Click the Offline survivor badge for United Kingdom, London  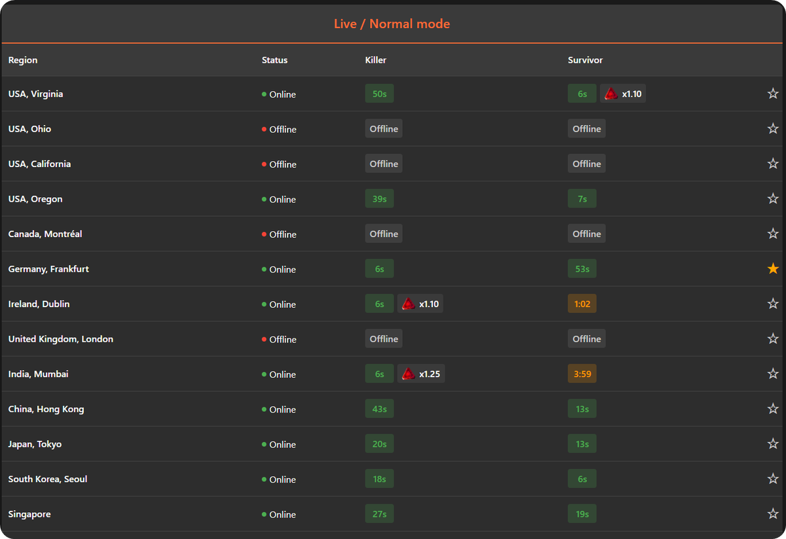coord(587,339)
